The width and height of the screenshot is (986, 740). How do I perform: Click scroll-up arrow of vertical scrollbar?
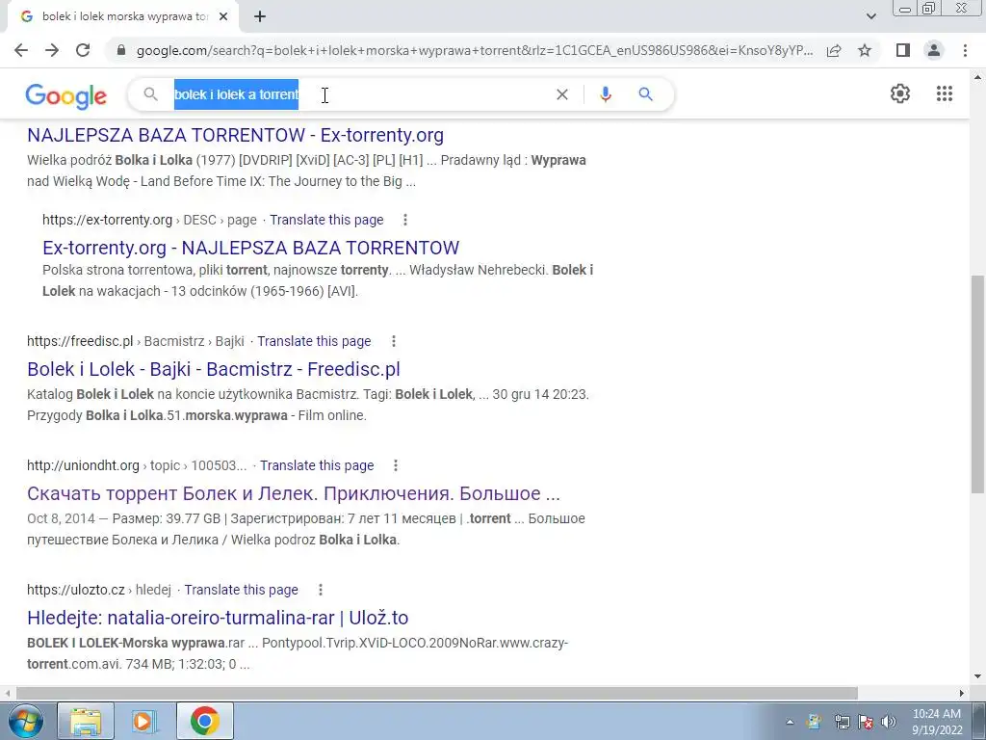point(978,77)
